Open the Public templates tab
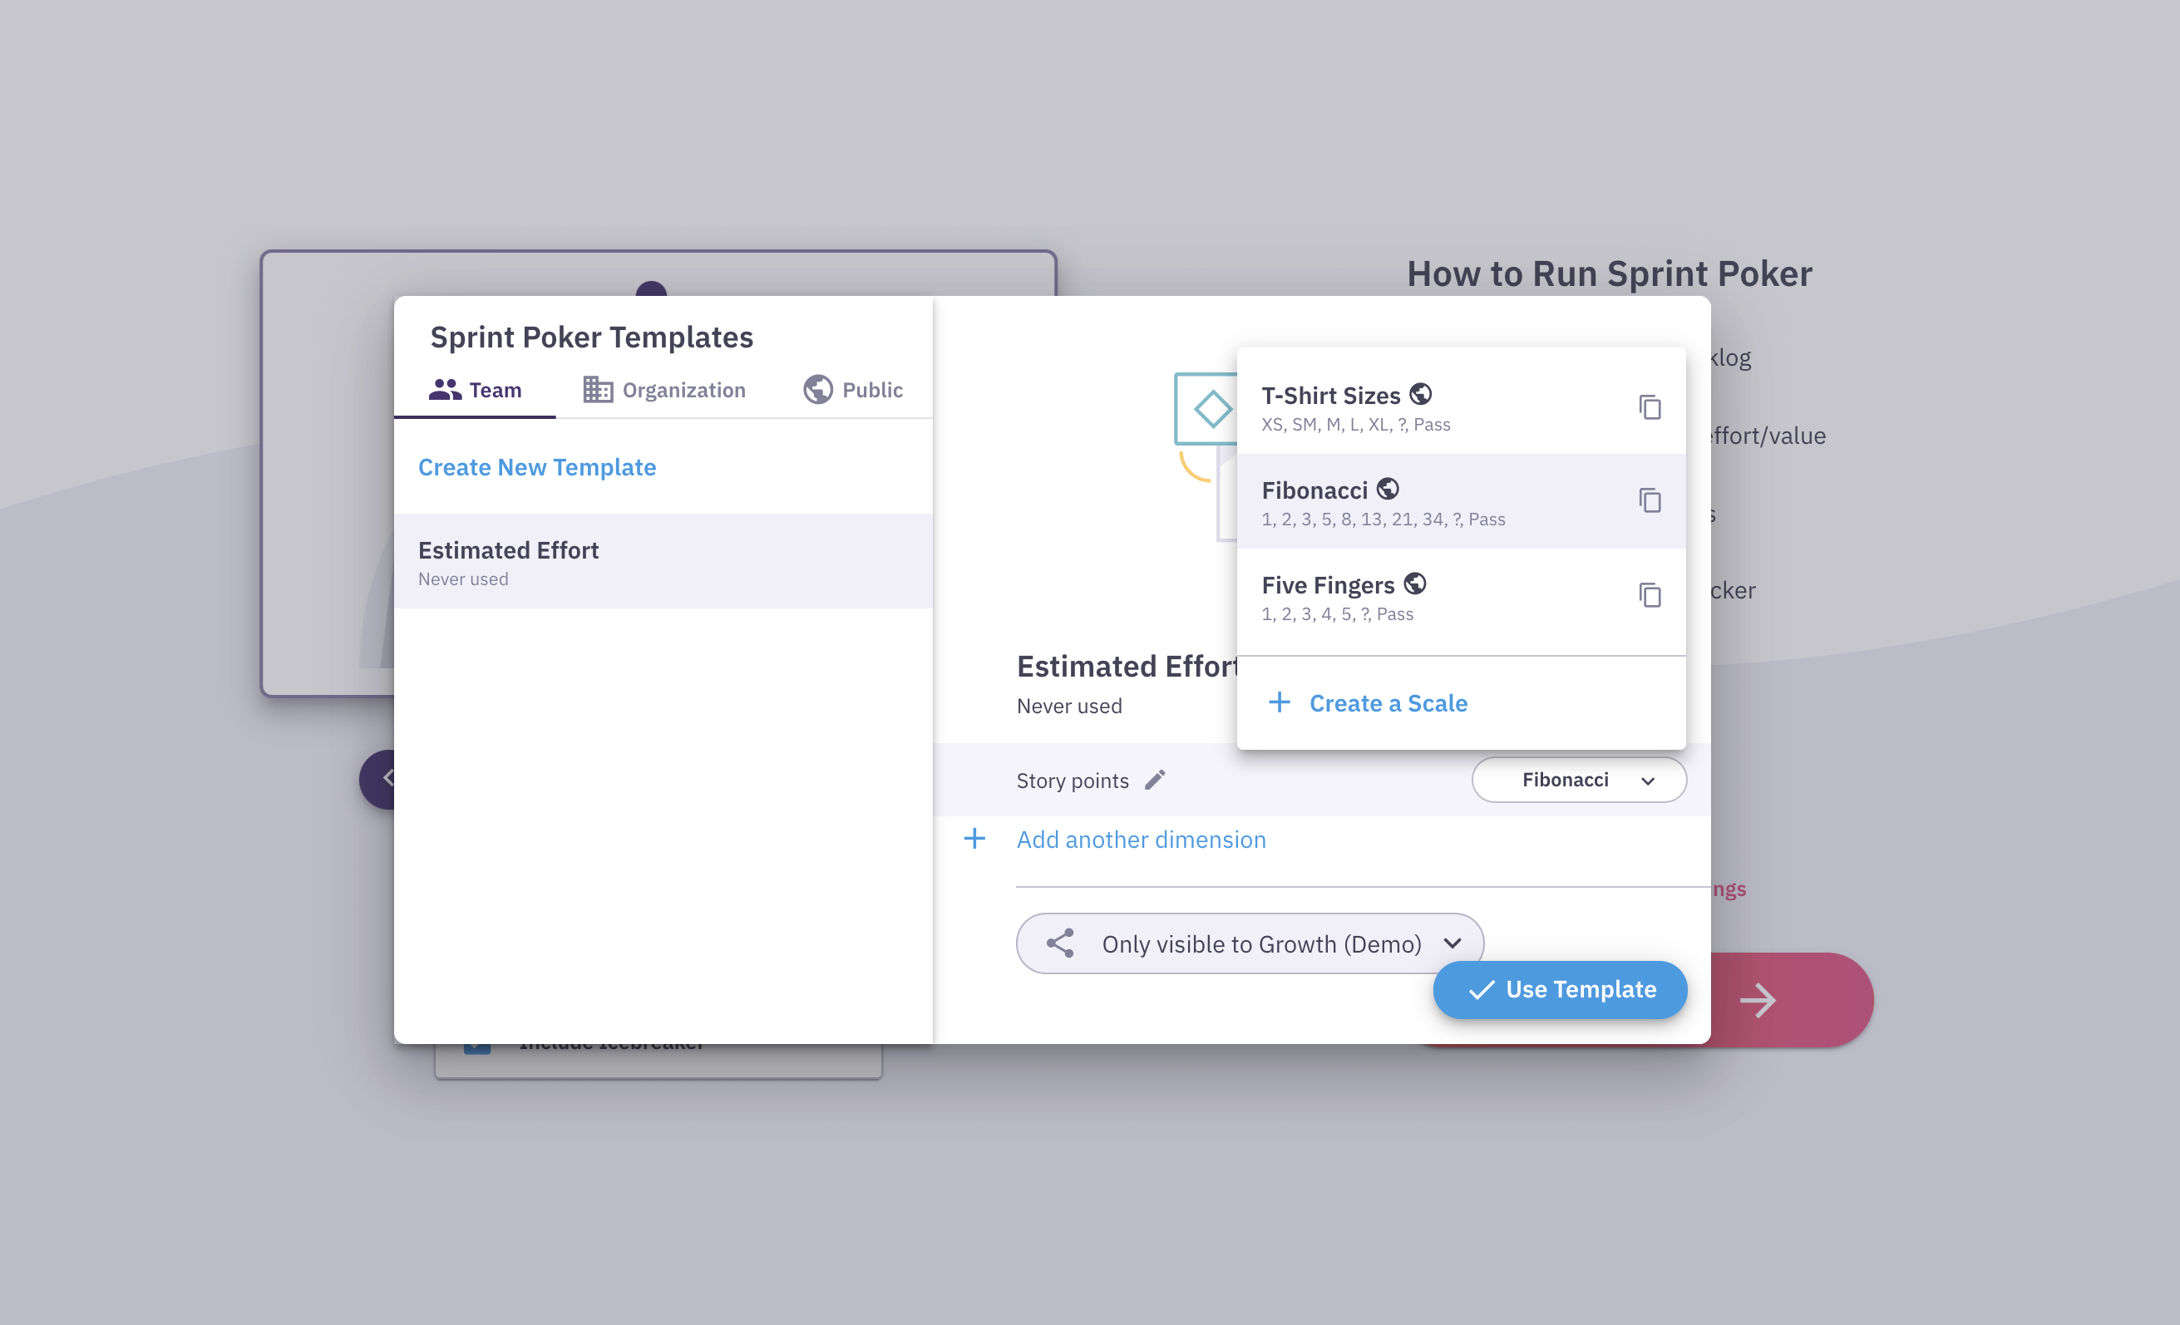Image resolution: width=2180 pixels, height=1325 pixels. click(853, 390)
